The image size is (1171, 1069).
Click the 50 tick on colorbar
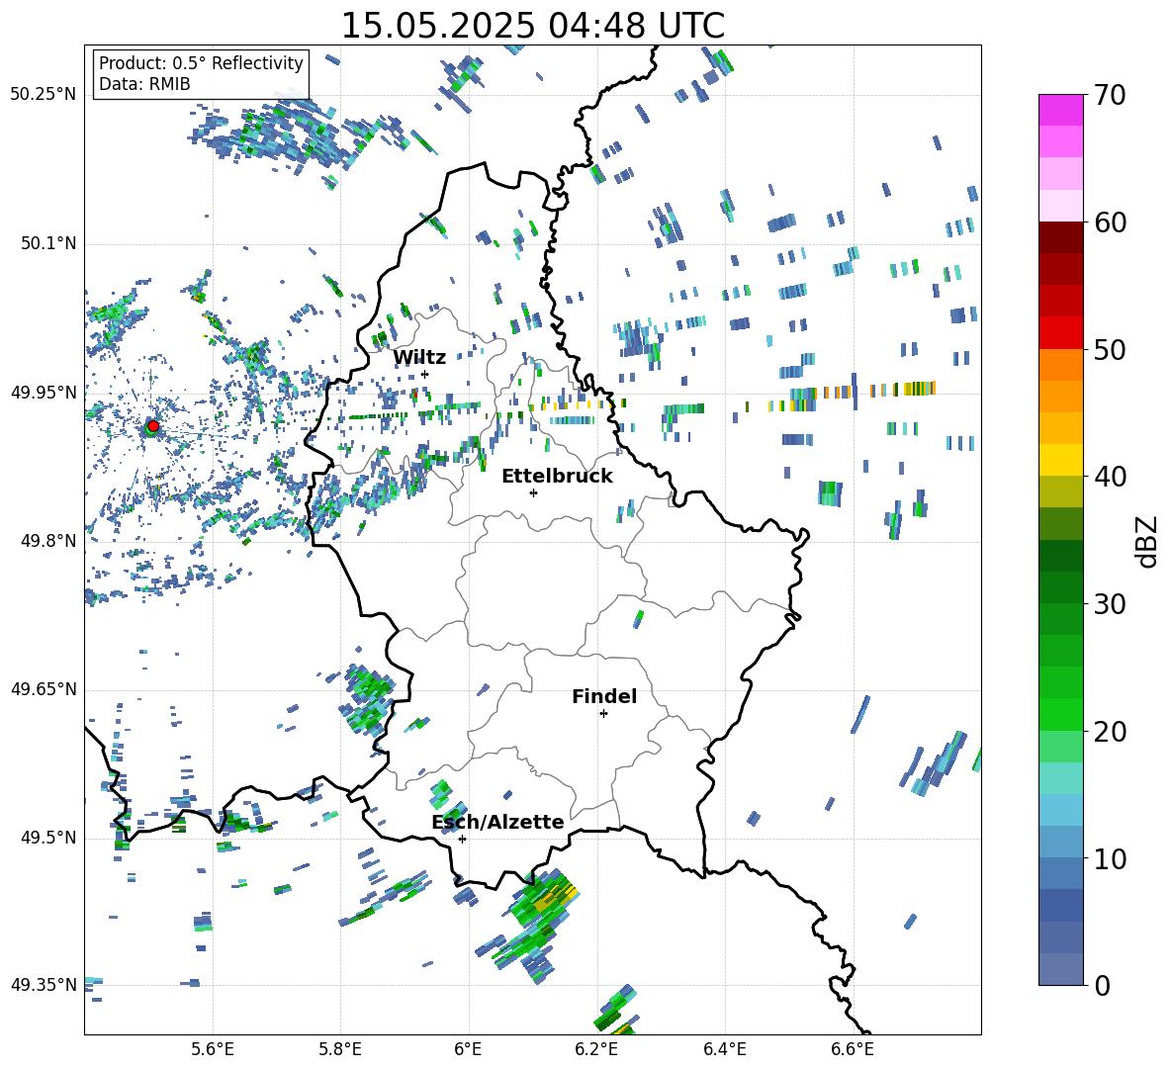point(1109,349)
